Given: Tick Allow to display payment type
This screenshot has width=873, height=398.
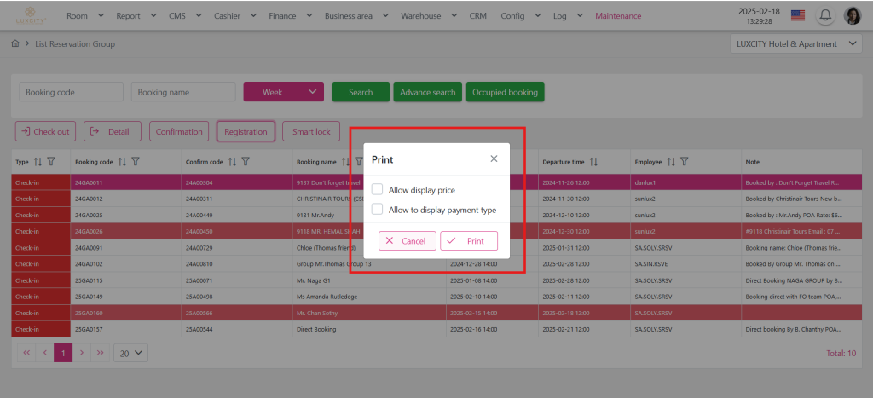Looking at the screenshot, I should 378,210.
